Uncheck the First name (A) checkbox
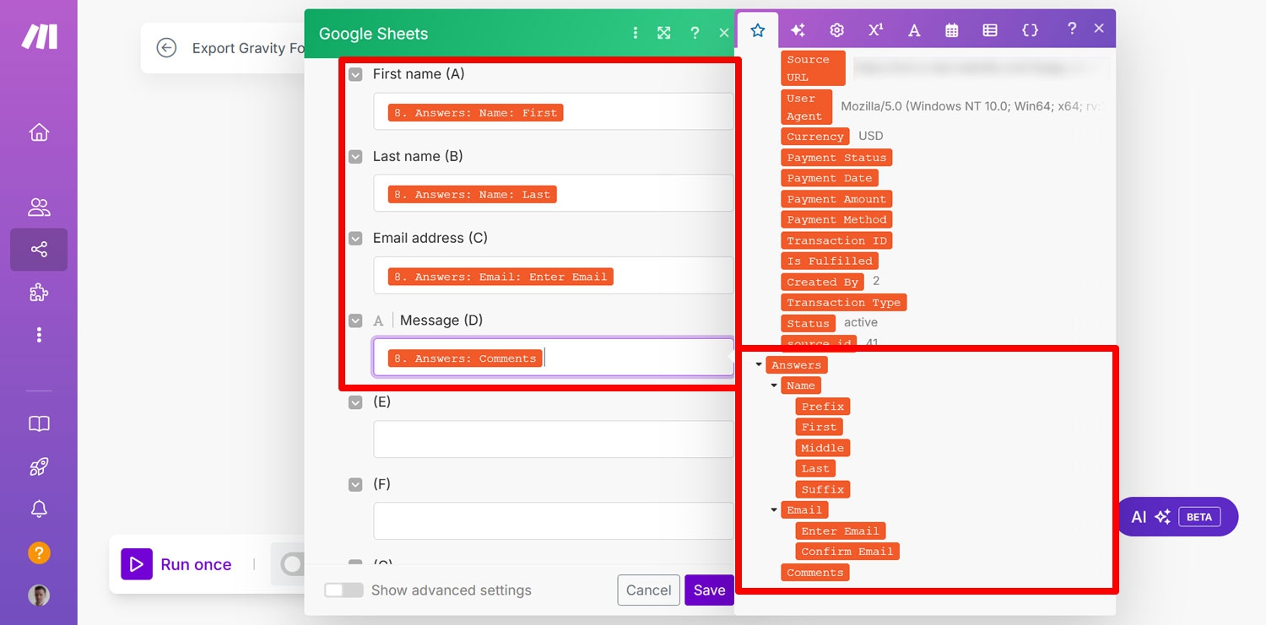This screenshot has width=1266, height=625. pyautogui.click(x=355, y=74)
